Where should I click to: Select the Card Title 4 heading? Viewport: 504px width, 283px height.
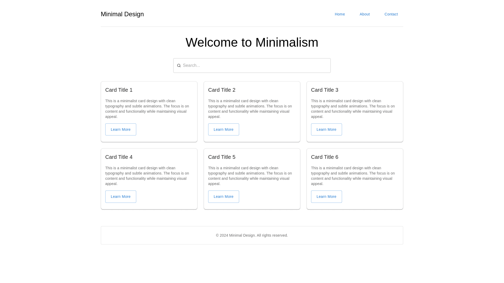[x=119, y=157]
